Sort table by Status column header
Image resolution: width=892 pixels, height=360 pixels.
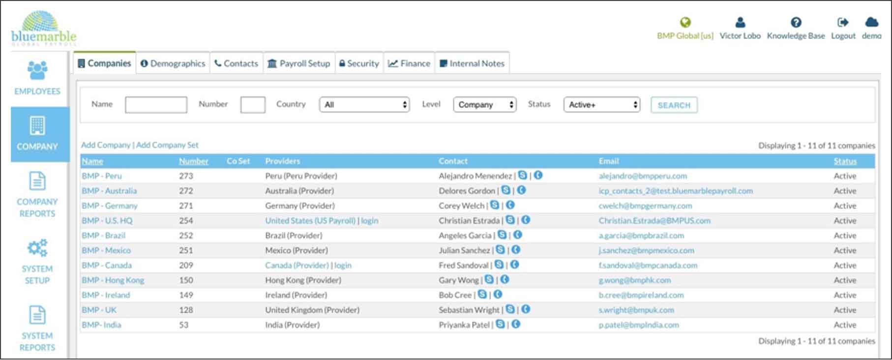(x=845, y=161)
